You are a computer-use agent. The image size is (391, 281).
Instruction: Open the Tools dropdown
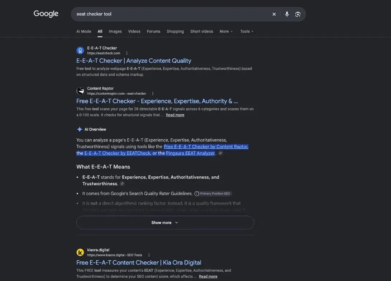247,32
